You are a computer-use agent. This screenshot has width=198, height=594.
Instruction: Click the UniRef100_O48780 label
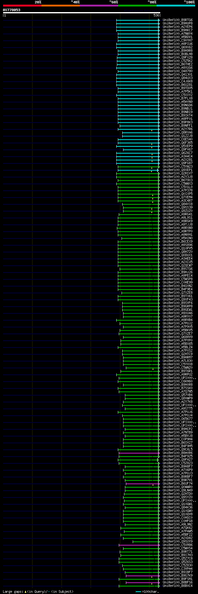pos(178,71)
